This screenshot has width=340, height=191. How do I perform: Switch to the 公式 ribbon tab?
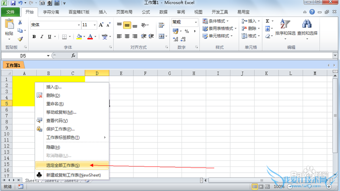146,12
